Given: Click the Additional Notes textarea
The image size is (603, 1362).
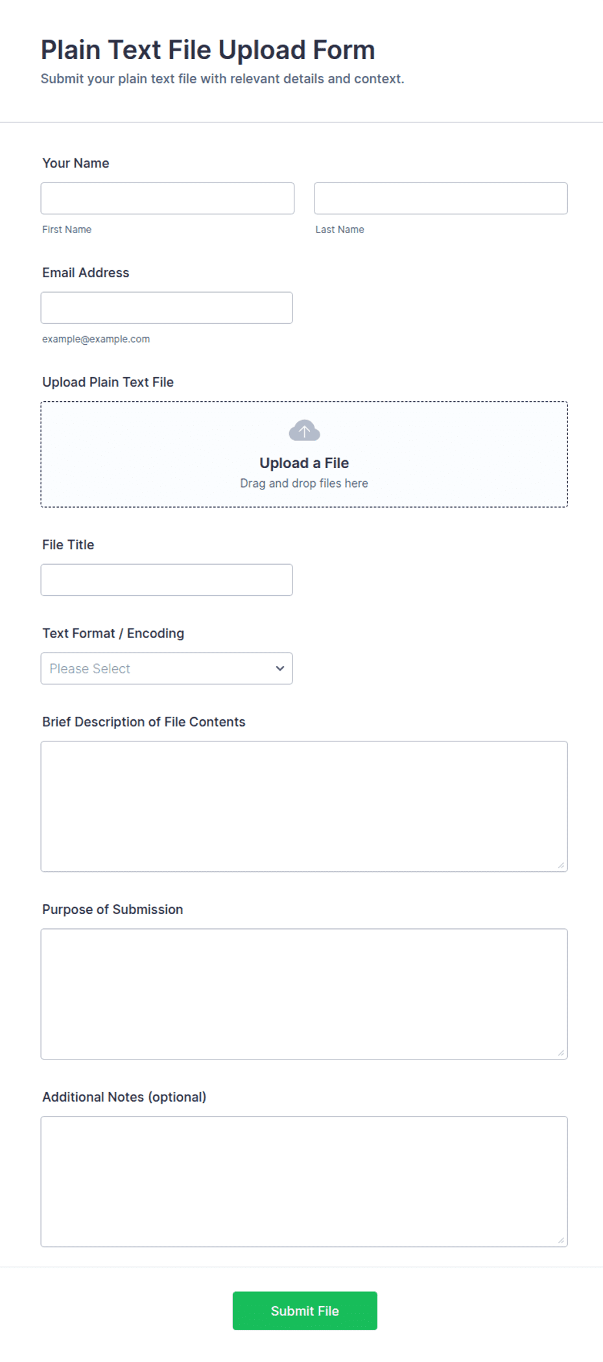Looking at the screenshot, I should (x=304, y=1182).
